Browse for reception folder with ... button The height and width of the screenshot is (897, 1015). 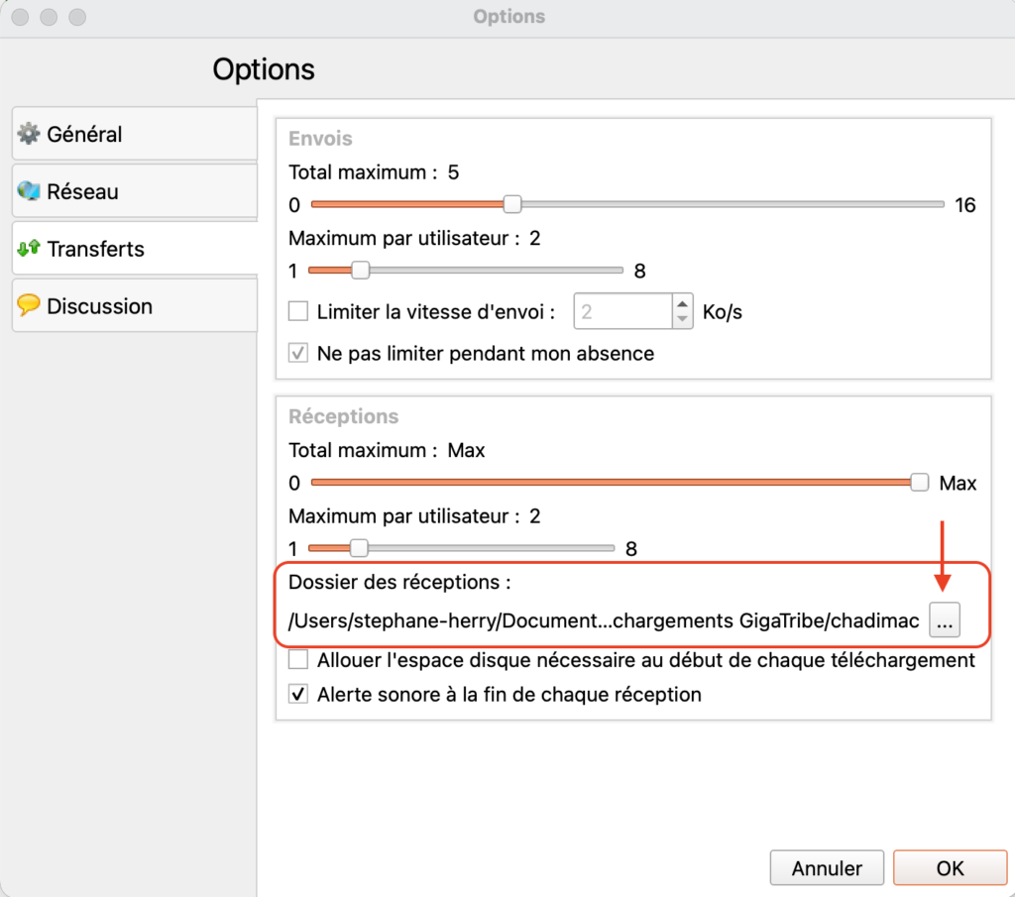[x=945, y=621]
